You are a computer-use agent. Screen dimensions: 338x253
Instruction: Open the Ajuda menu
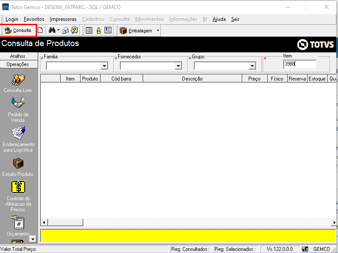click(219, 19)
